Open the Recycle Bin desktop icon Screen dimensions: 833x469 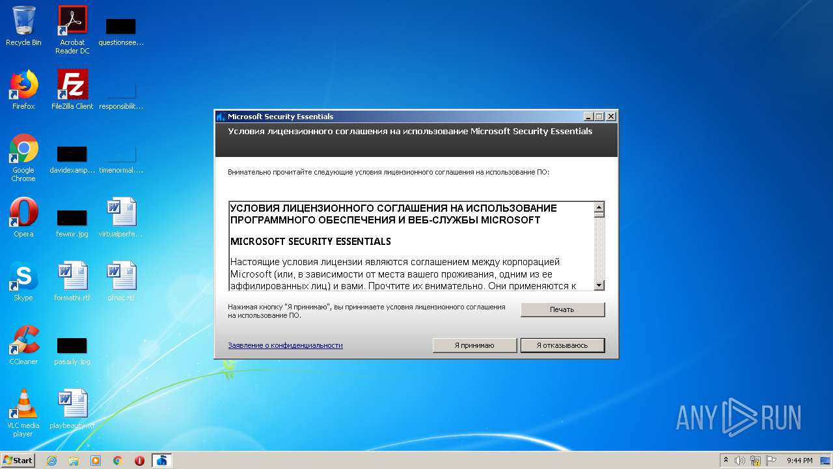(23, 27)
